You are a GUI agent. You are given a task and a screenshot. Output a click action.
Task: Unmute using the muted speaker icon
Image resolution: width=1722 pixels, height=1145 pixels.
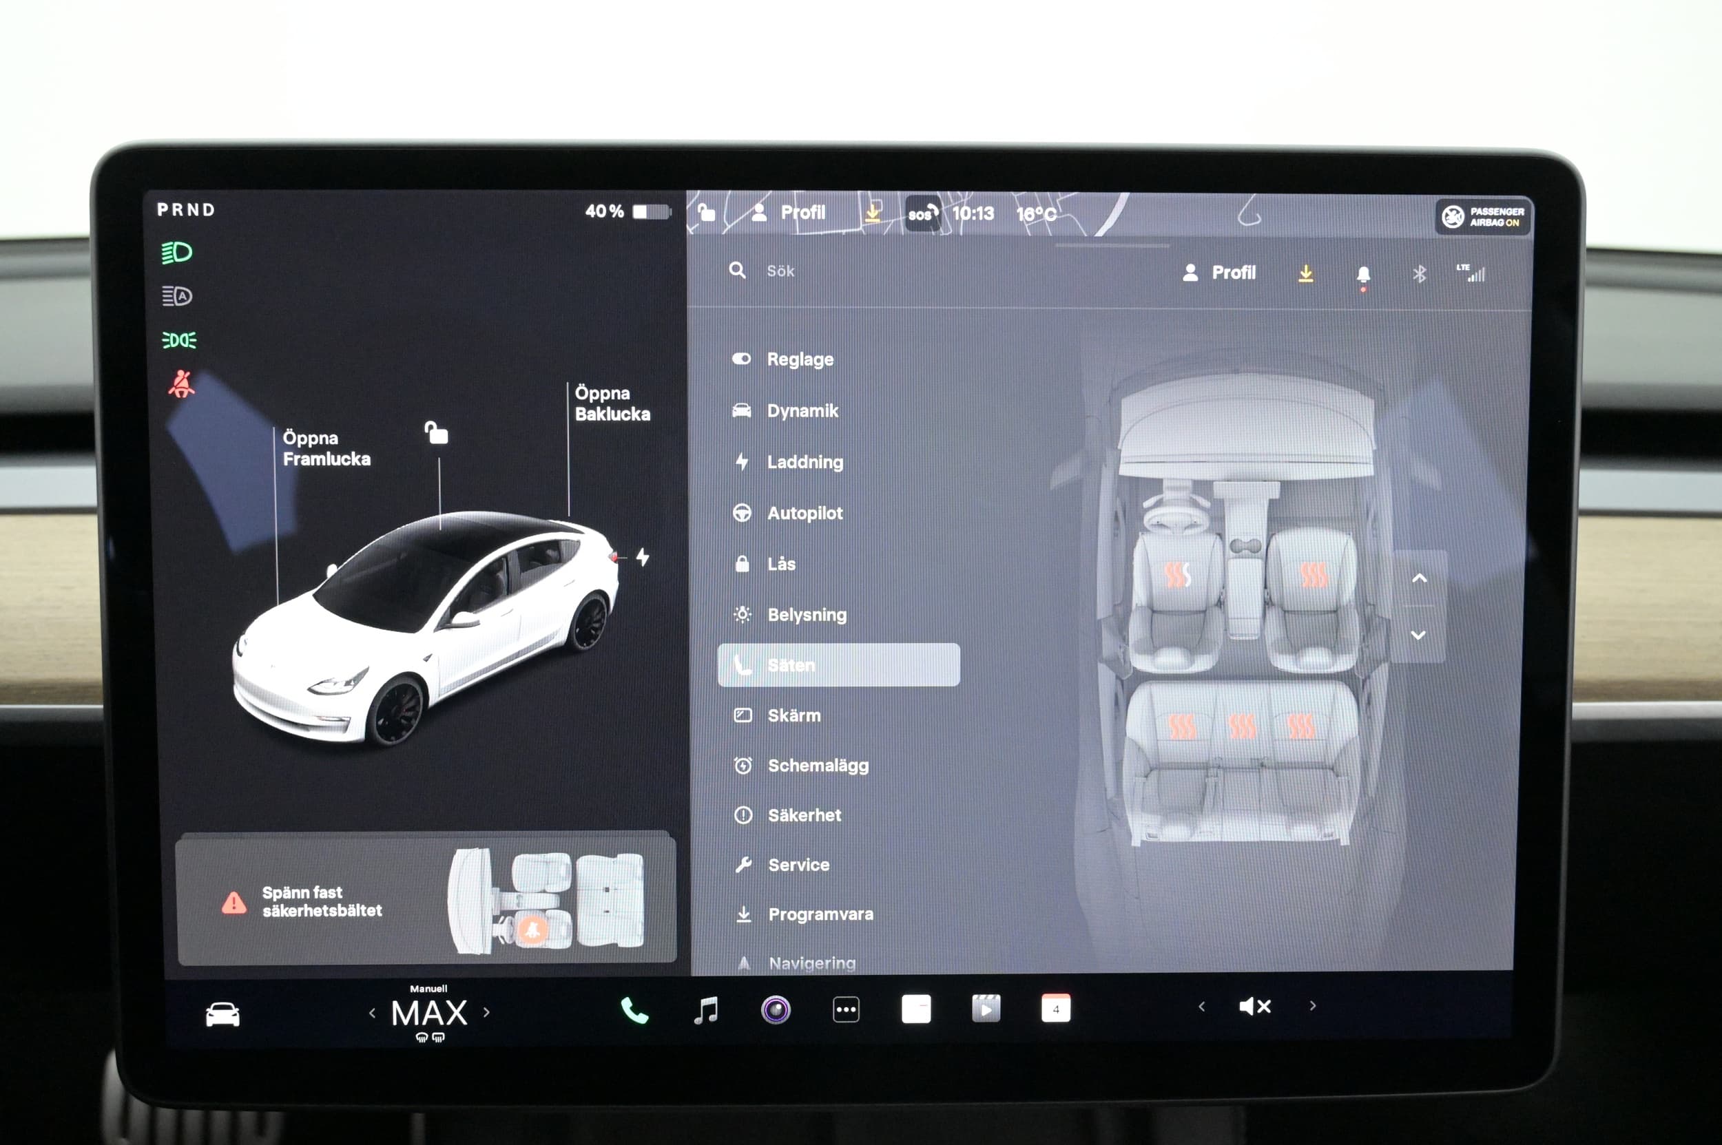[x=1255, y=1006]
